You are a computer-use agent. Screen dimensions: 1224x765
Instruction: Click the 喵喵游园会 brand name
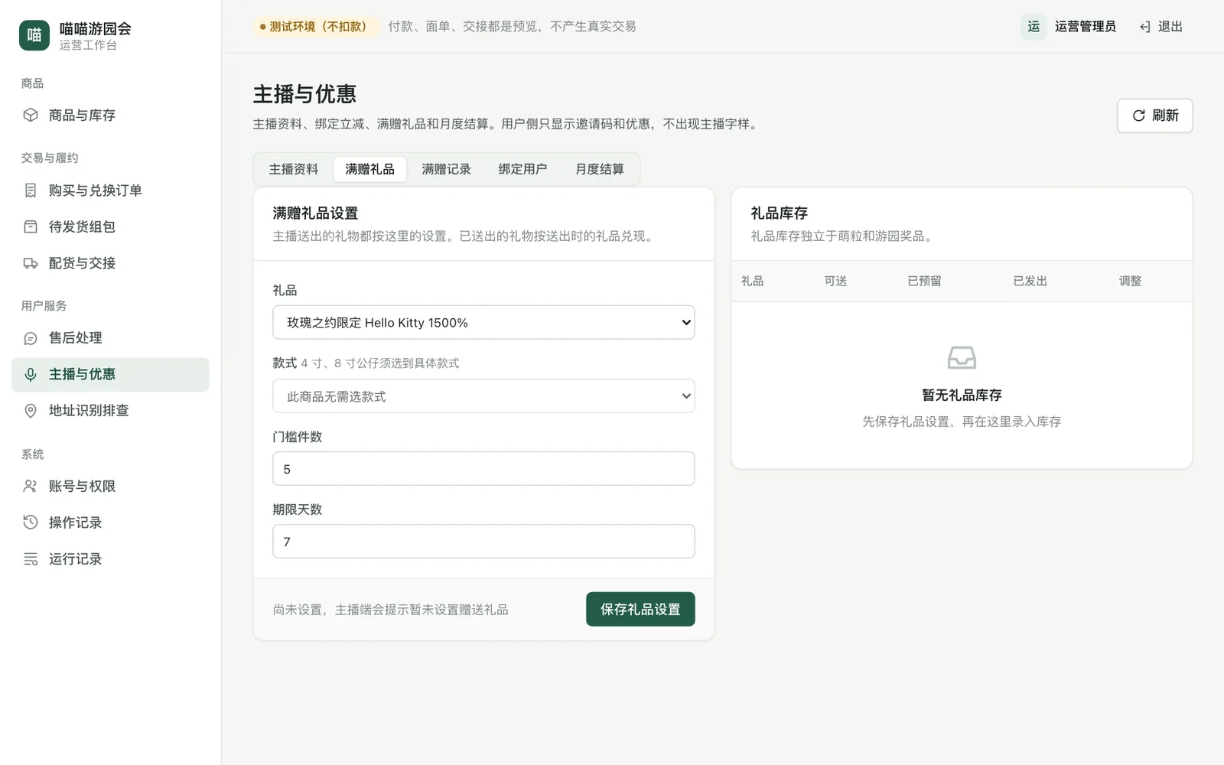[96, 28]
